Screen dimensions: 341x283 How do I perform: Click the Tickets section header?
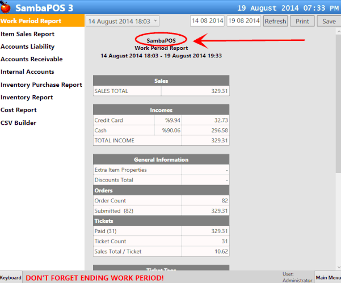(x=161, y=221)
